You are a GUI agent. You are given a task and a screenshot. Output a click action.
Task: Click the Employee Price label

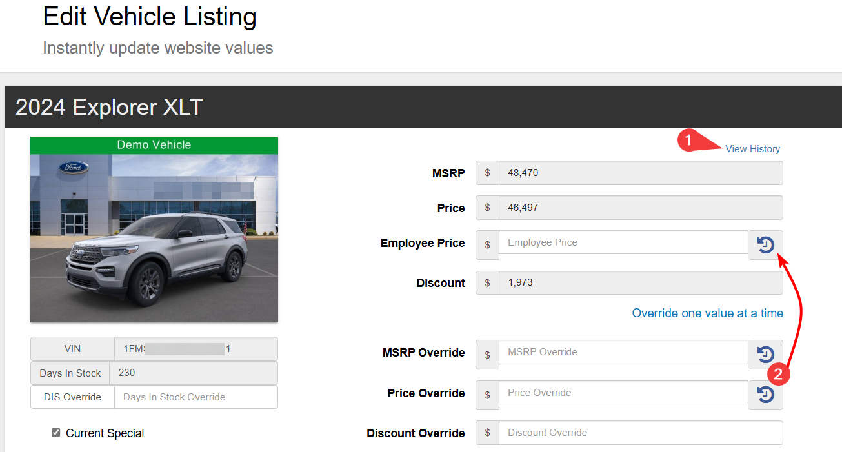pyautogui.click(x=423, y=243)
